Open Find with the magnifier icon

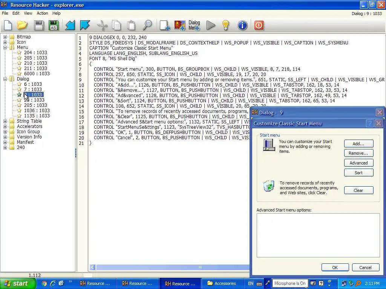coord(147,25)
